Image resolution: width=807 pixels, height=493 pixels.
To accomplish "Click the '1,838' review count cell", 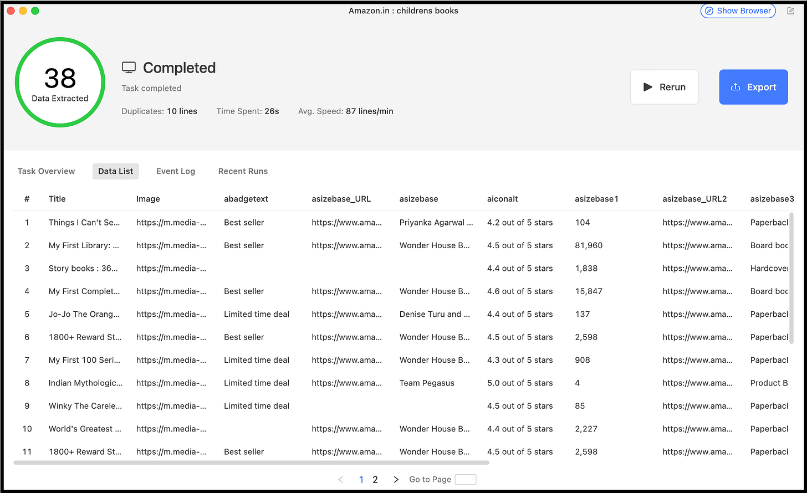I will (586, 268).
